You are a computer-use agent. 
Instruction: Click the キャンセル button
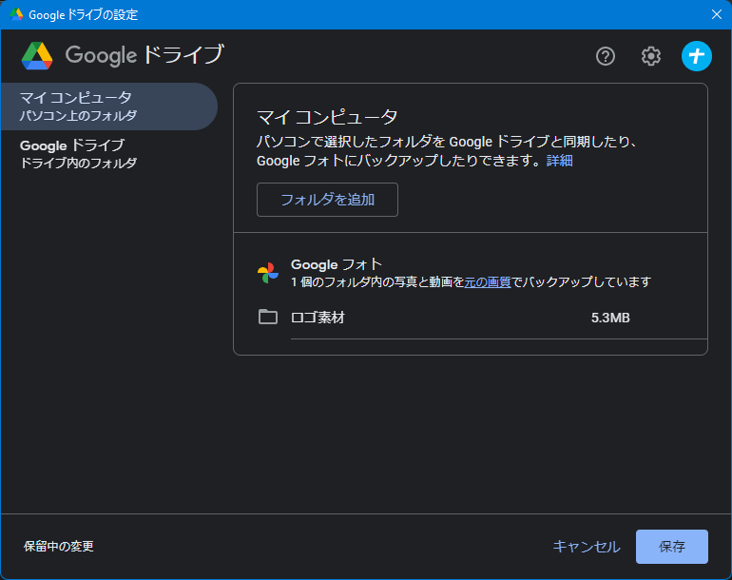pyautogui.click(x=587, y=547)
